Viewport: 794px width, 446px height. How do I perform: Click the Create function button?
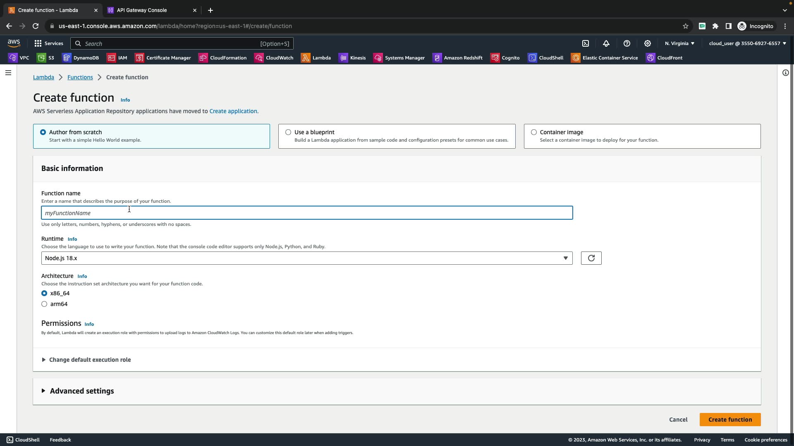[730, 420]
